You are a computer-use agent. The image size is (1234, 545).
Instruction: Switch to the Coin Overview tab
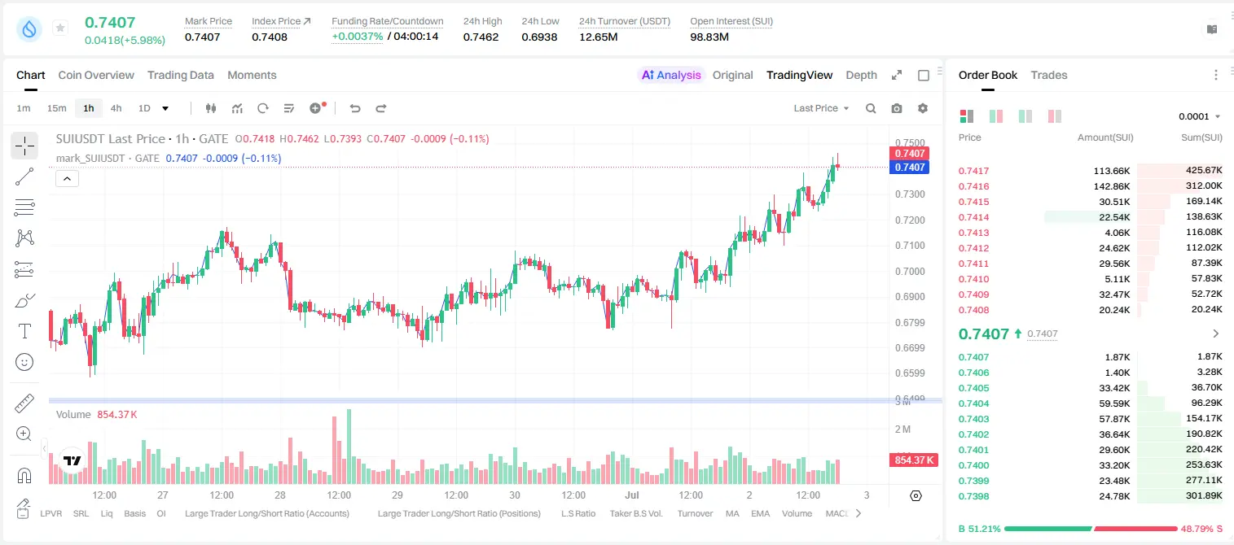point(96,75)
